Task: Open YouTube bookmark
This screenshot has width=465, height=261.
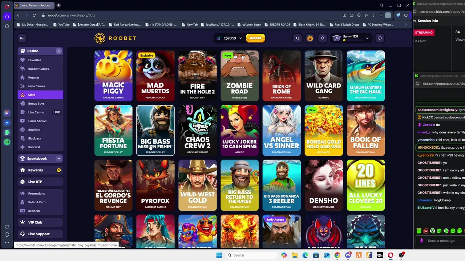Action: coord(61,25)
